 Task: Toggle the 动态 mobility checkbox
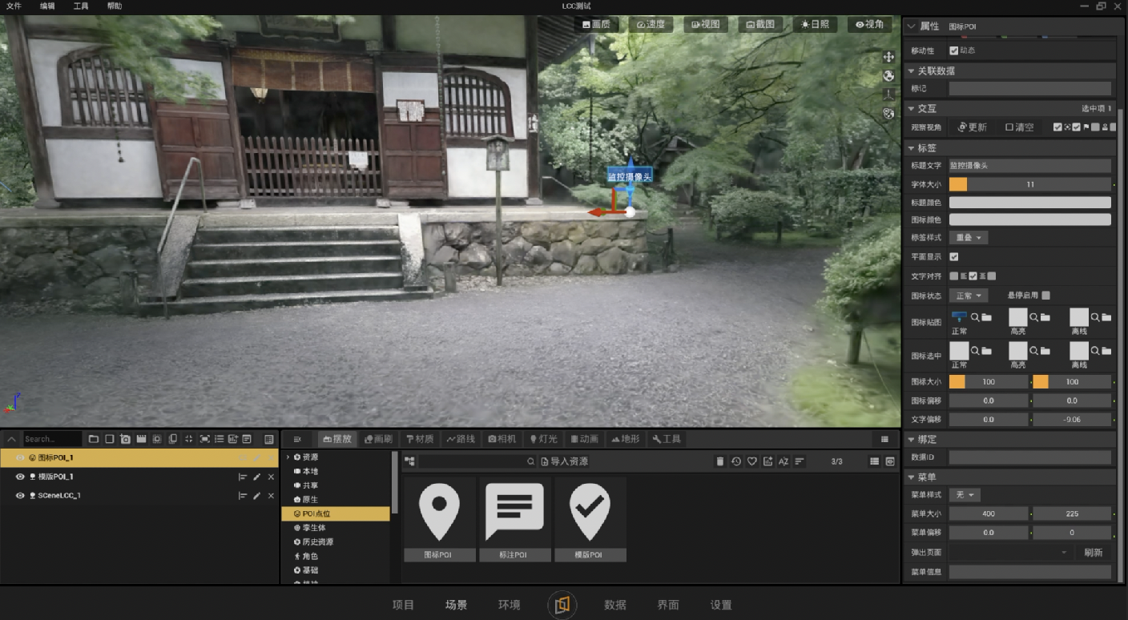953,50
